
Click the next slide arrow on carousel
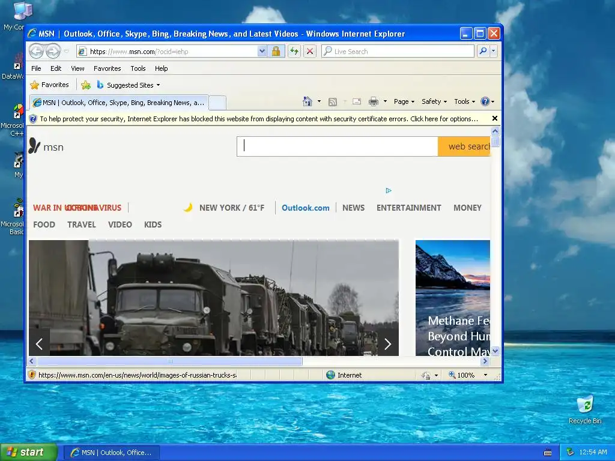click(x=387, y=344)
